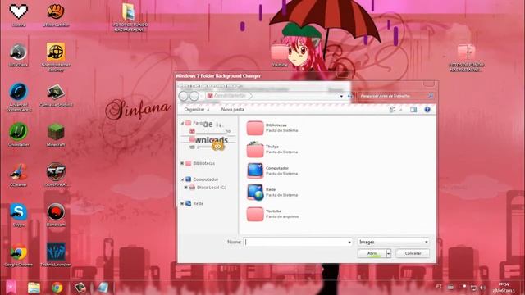Open the Abrir button dropdown arrow
Image resolution: width=525 pixels, height=295 pixels.
click(388, 253)
